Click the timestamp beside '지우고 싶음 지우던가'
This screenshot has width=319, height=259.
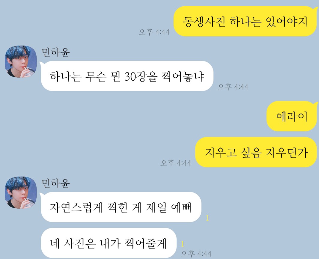pyautogui.click(x=176, y=163)
